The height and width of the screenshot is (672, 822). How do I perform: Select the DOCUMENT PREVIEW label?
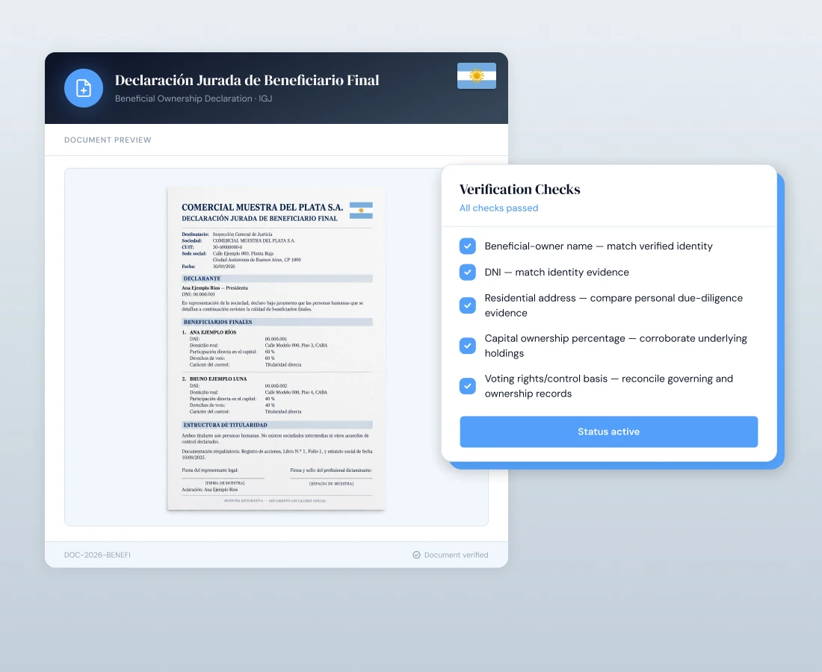coord(108,140)
